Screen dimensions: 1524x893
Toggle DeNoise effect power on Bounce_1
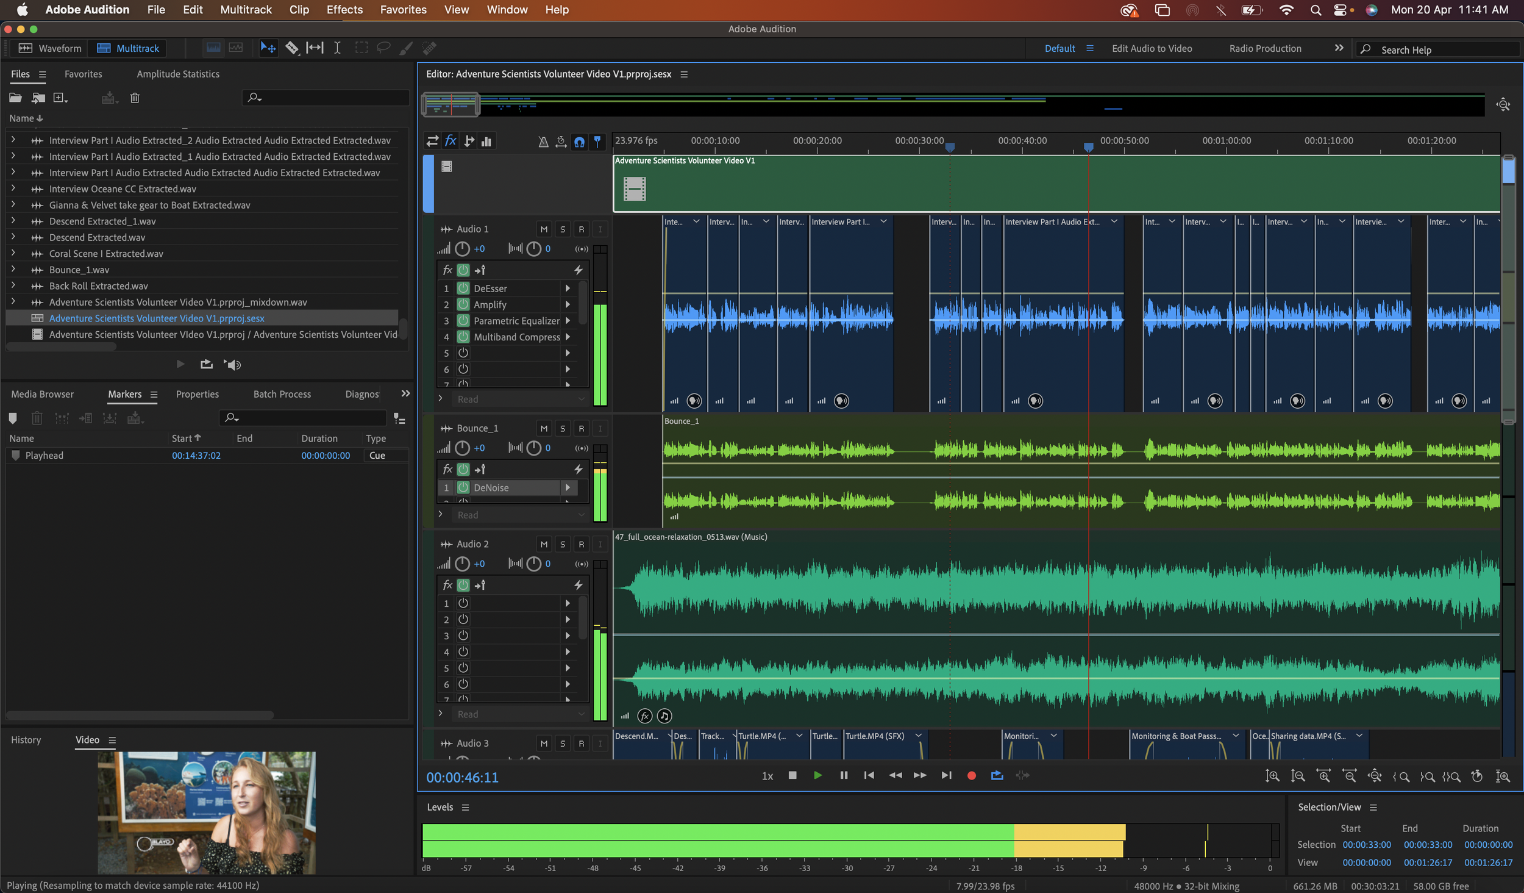[463, 487]
